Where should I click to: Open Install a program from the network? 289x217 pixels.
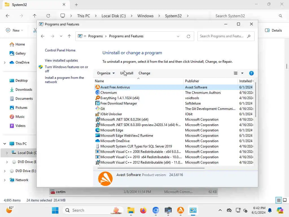pos(64,80)
